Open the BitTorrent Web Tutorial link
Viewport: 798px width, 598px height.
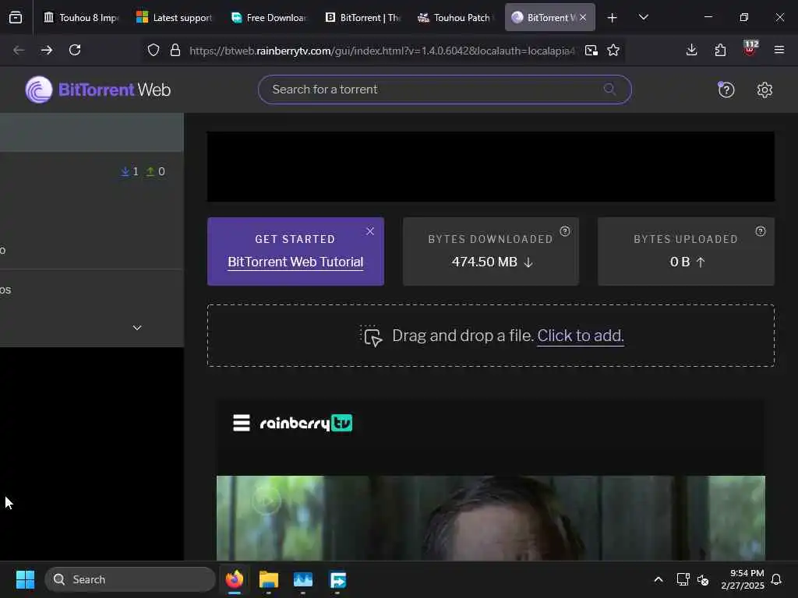pyautogui.click(x=295, y=262)
